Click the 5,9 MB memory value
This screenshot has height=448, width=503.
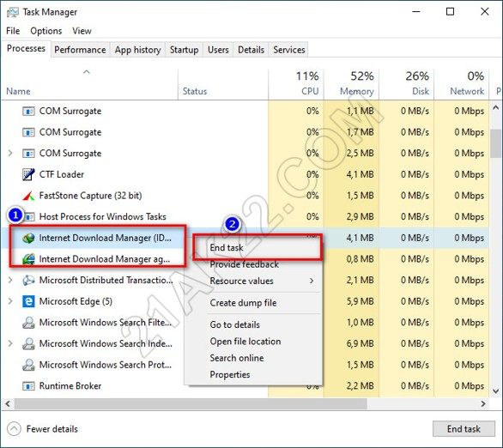pos(361,301)
